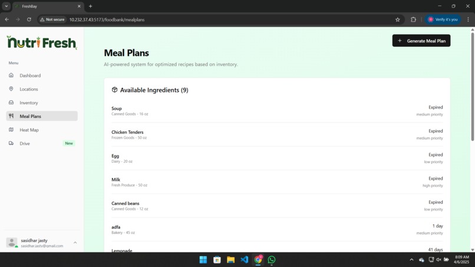Expand the sasidhar jasty account menu
The width and height of the screenshot is (475, 267).
coord(75,242)
